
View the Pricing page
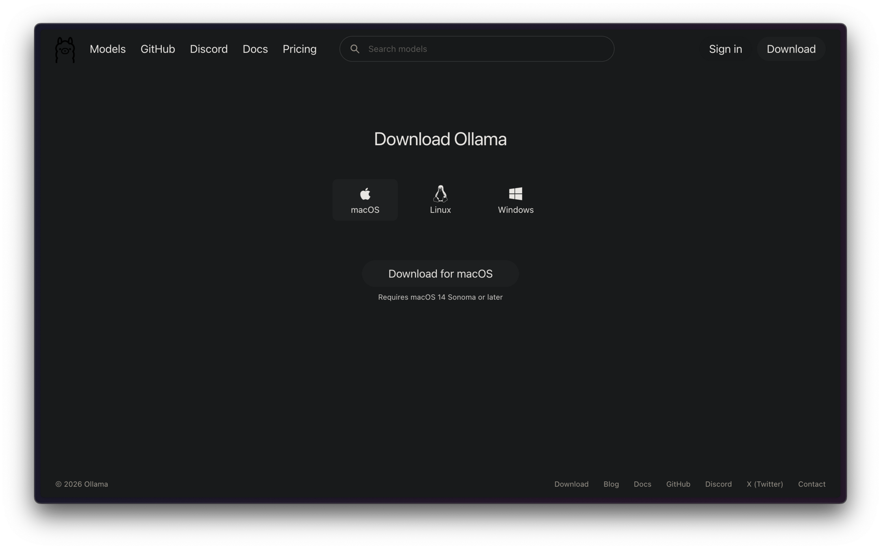click(x=299, y=49)
